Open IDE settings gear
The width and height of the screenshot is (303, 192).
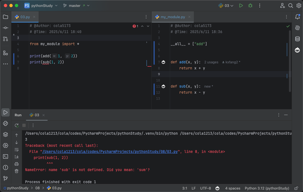pos(299,6)
